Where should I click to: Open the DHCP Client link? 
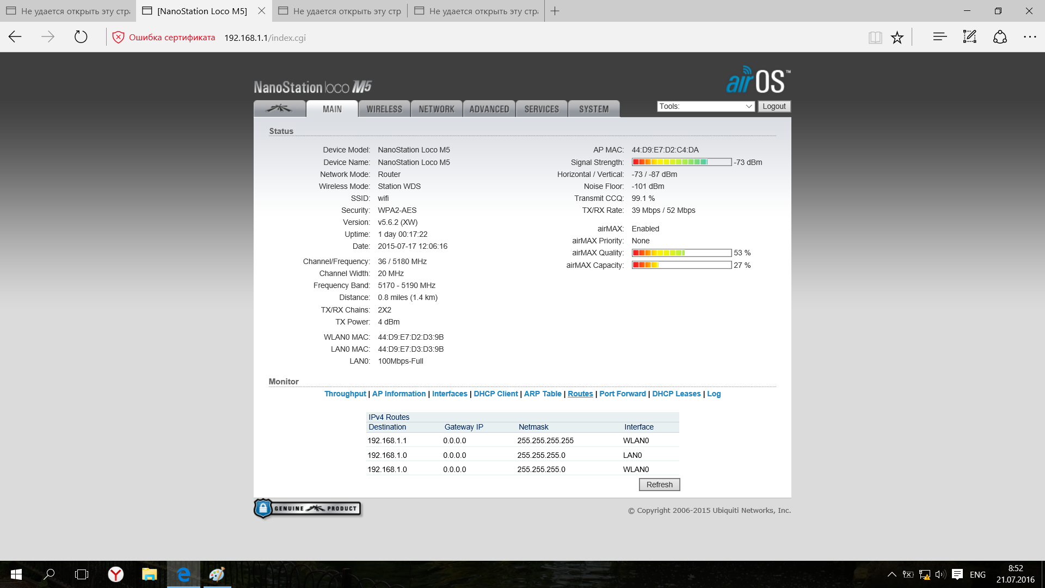[x=496, y=394]
